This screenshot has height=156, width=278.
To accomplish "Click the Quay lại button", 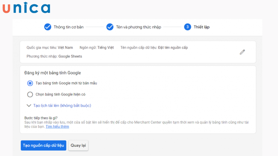I will [78, 145].
